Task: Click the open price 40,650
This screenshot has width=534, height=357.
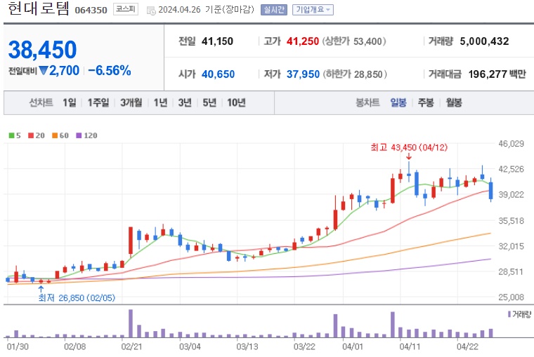Action: click(218, 74)
